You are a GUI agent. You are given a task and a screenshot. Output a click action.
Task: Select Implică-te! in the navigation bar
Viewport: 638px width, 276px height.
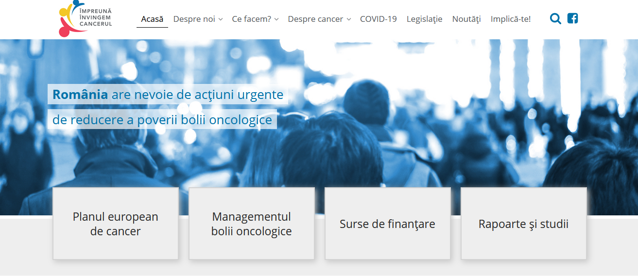pos(510,19)
